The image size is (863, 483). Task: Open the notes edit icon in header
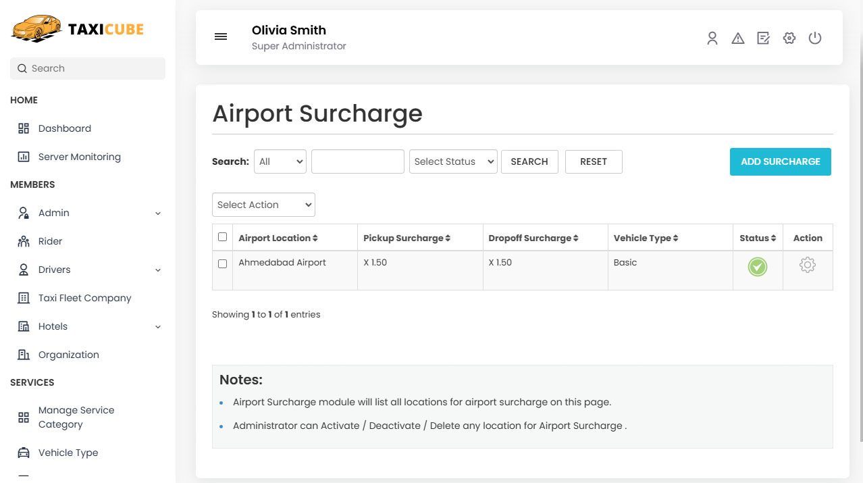(x=763, y=39)
